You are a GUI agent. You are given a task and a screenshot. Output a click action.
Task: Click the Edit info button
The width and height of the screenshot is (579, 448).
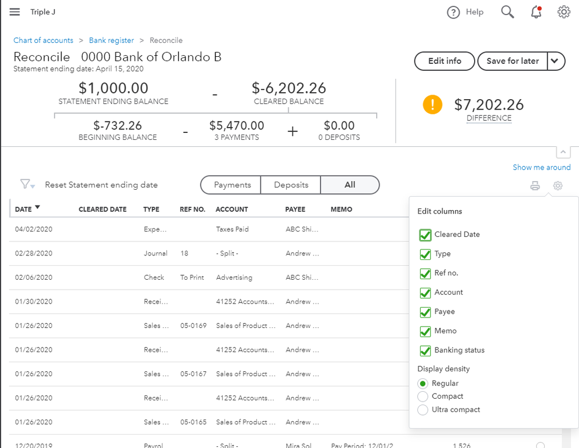445,61
